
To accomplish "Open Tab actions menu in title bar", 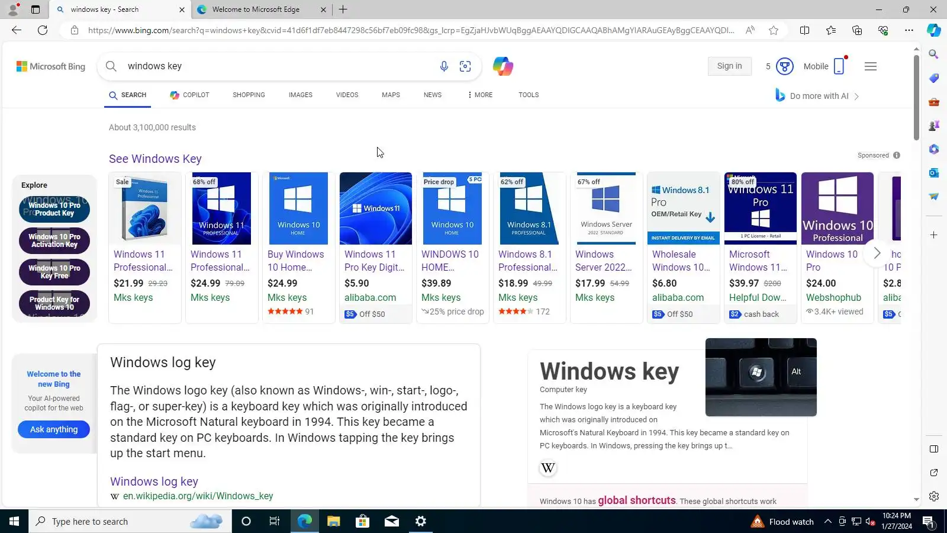I will (36, 9).
